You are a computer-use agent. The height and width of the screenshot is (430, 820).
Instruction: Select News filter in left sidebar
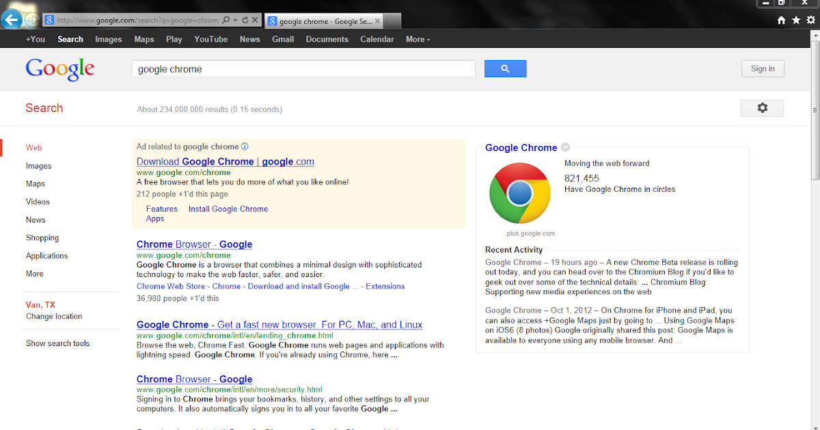point(36,220)
